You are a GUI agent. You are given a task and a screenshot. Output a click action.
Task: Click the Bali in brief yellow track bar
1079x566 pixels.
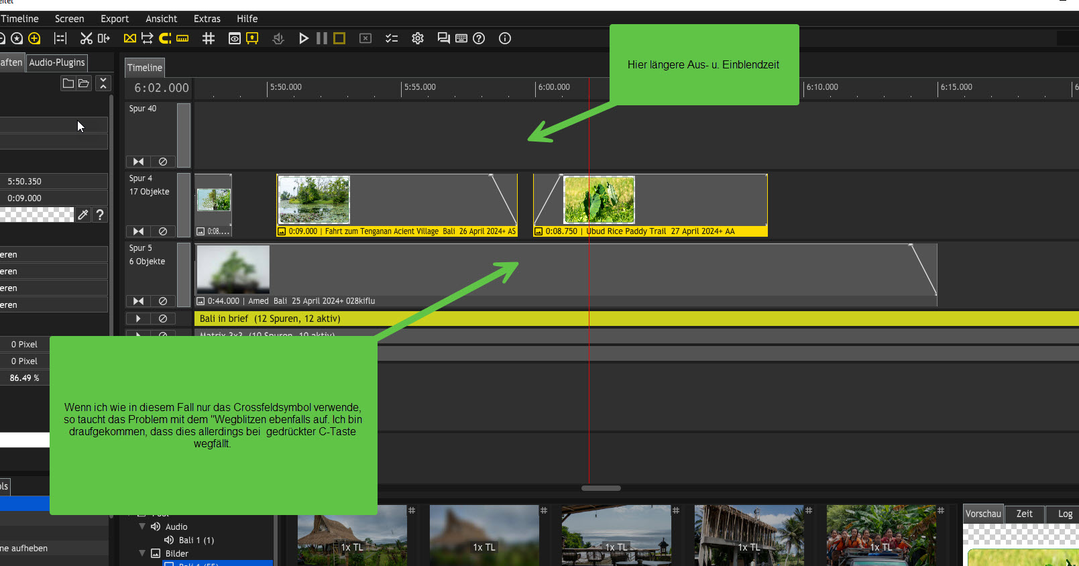(x=636, y=319)
